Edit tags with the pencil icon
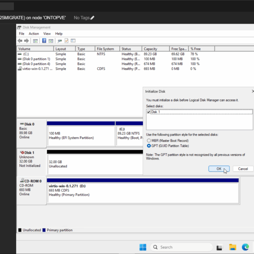The height and width of the screenshot is (254, 254). [92, 18]
